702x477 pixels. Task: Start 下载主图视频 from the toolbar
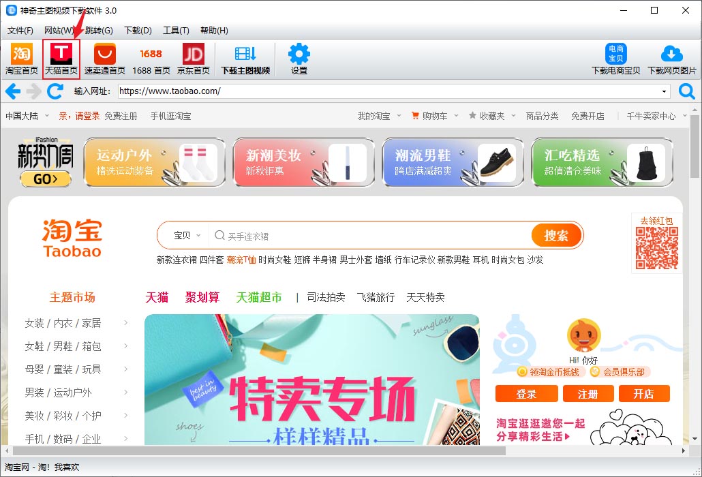(246, 59)
